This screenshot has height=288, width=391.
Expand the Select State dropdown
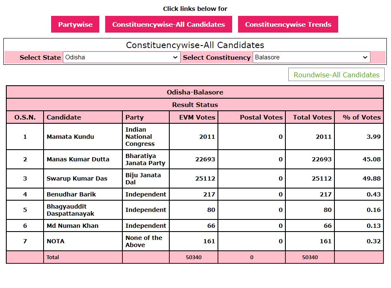122,57
